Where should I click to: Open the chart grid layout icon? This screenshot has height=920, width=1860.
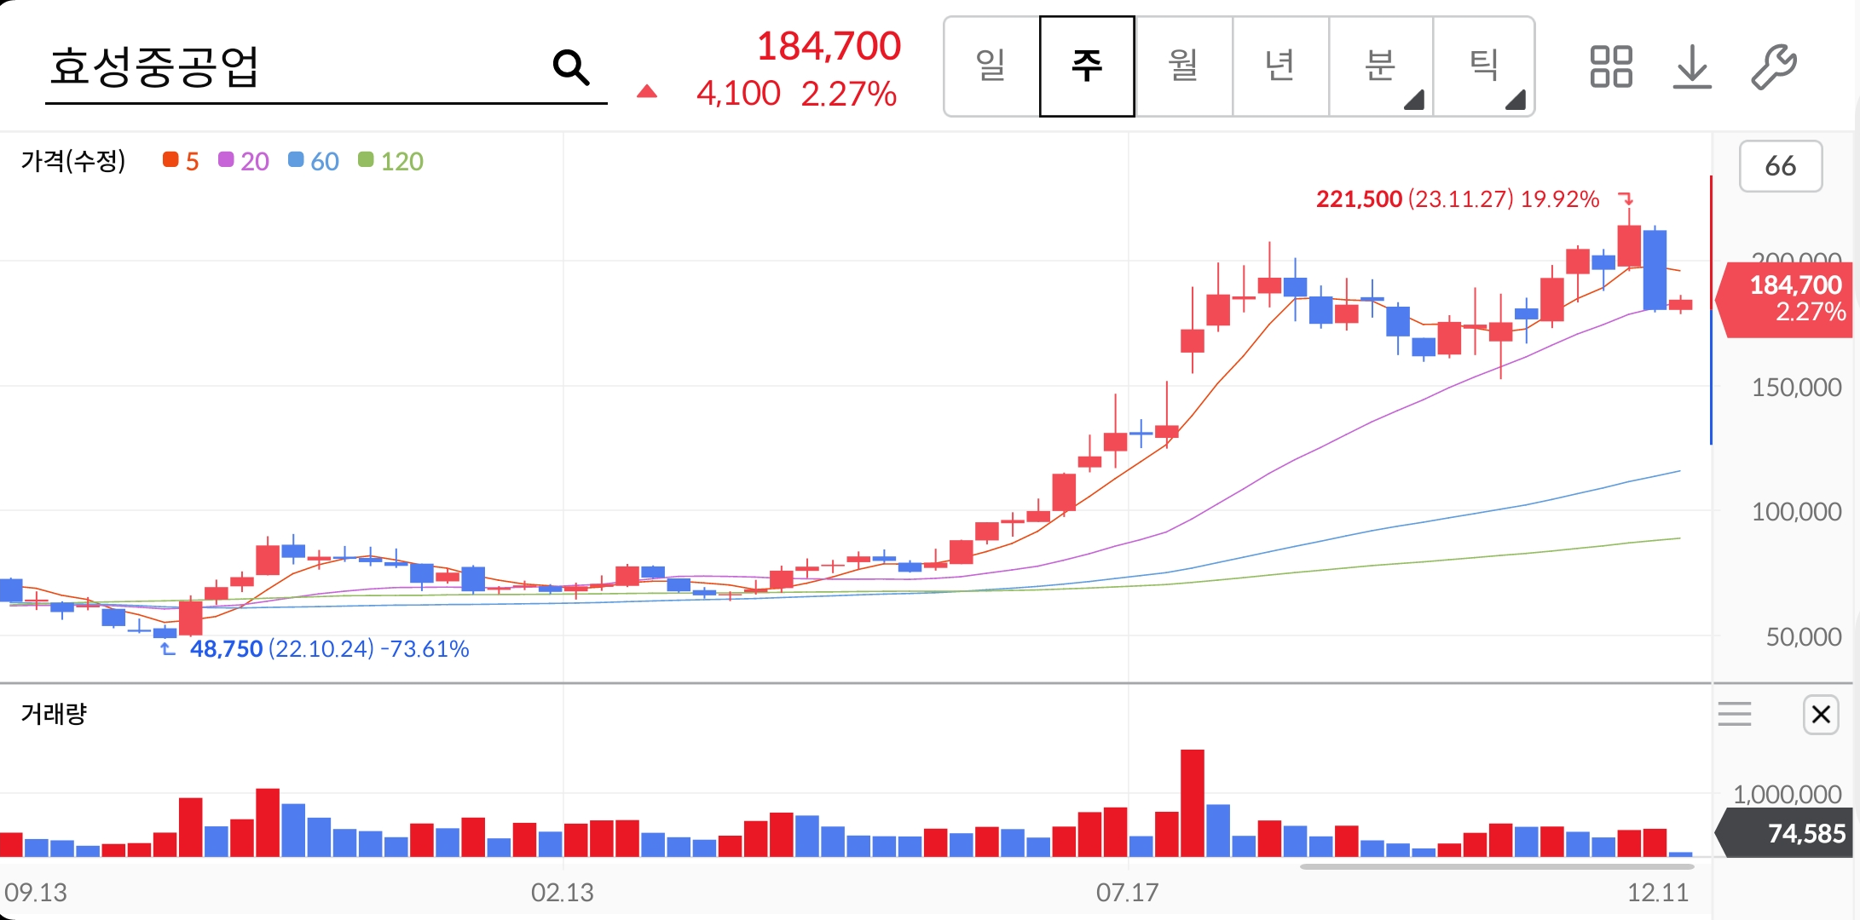1610,66
